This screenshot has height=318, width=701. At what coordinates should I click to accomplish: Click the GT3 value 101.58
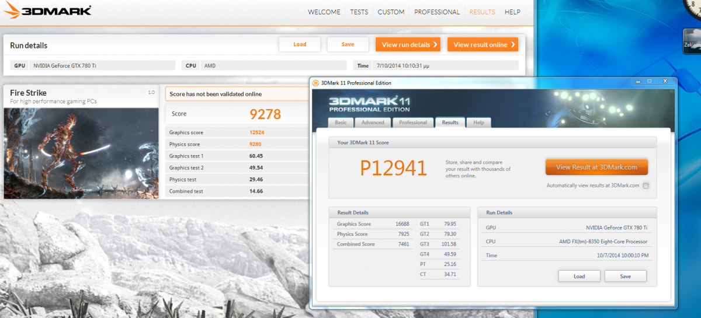point(449,244)
